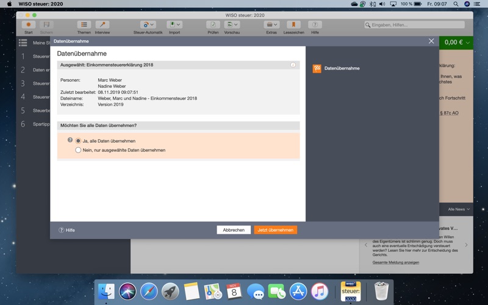
Task: Open Maps app in the Dock
Action: tap(212, 292)
